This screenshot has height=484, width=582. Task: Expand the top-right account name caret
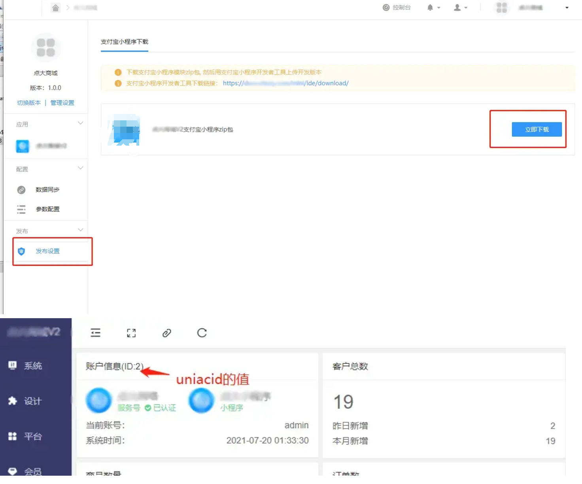click(567, 8)
